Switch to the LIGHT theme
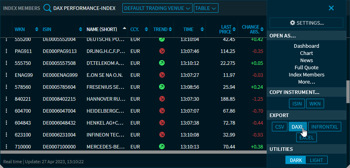Screen dimensions: 350x168 (x=317, y=160)
